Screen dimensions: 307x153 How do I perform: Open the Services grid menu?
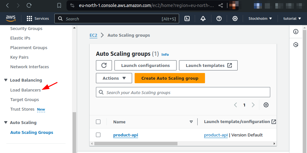tap(38, 18)
